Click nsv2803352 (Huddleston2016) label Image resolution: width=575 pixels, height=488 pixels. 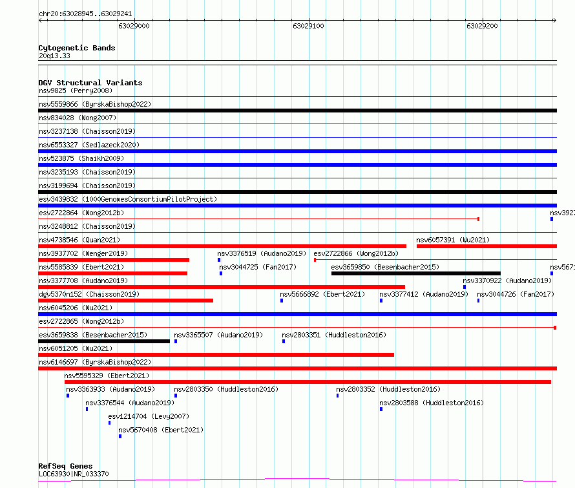point(388,389)
